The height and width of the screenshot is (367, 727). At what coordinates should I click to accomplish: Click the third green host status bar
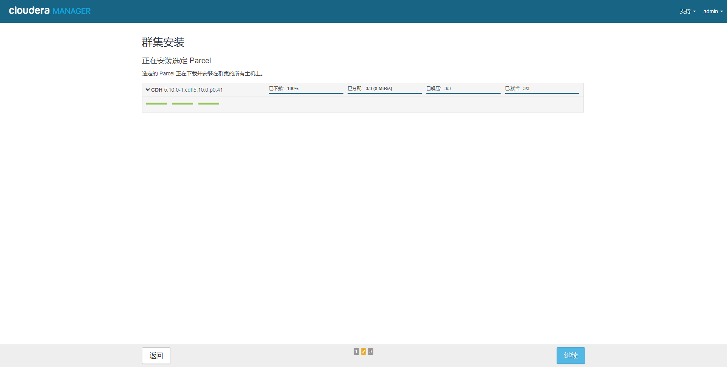(209, 103)
